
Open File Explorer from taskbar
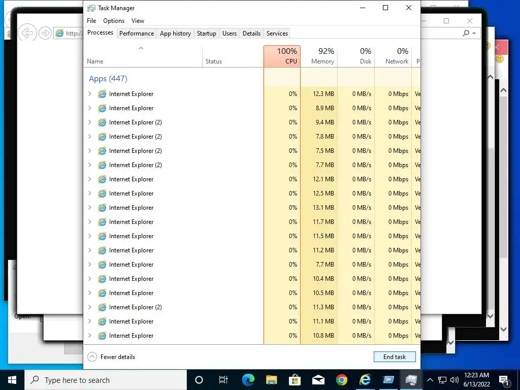[271, 380]
